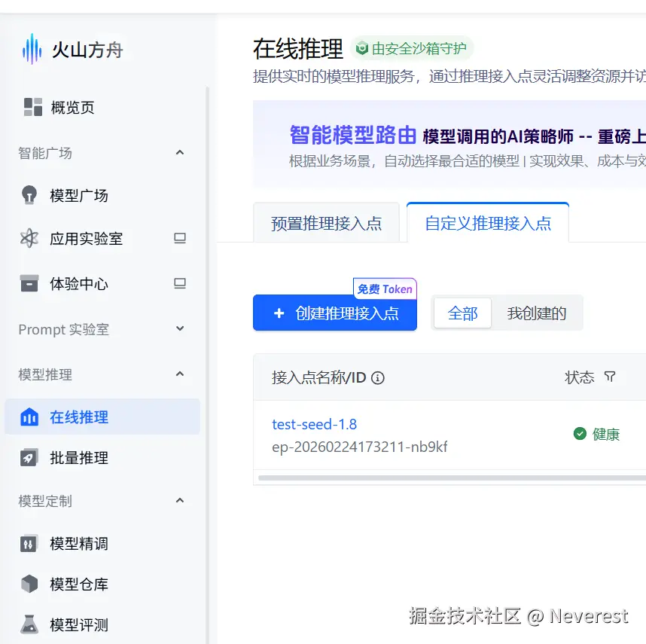The height and width of the screenshot is (644, 646).
Task: Click the green 健康 status checkmark icon
Action: (580, 433)
